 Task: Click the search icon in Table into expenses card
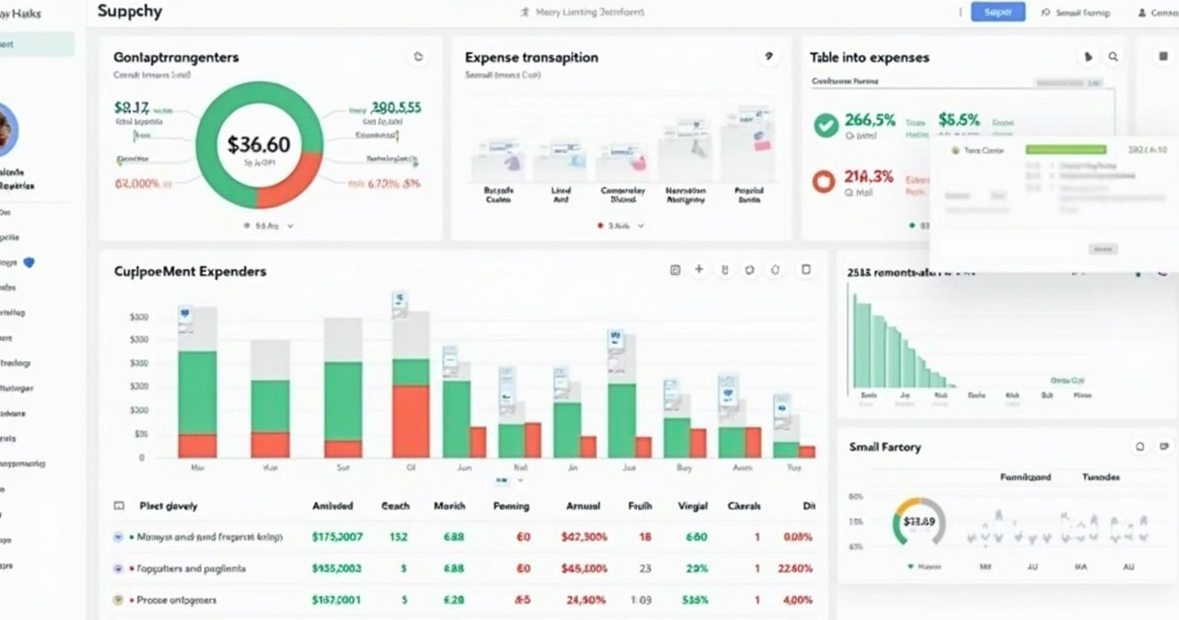point(1113,57)
